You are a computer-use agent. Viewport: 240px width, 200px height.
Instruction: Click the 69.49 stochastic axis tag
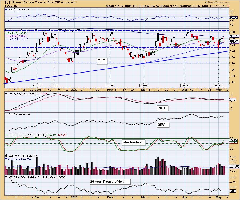[x=234, y=140]
